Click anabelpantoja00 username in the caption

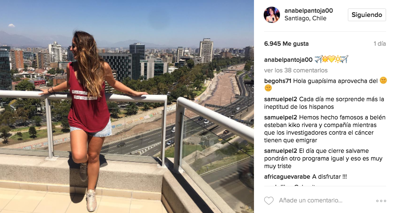[x=288, y=60]
